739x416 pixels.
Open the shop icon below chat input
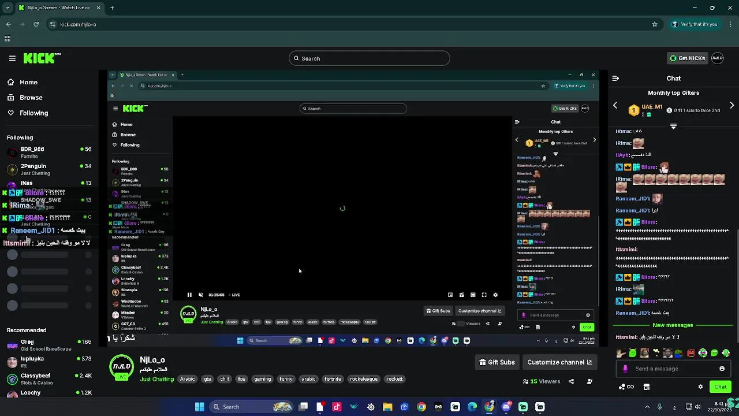647,387
